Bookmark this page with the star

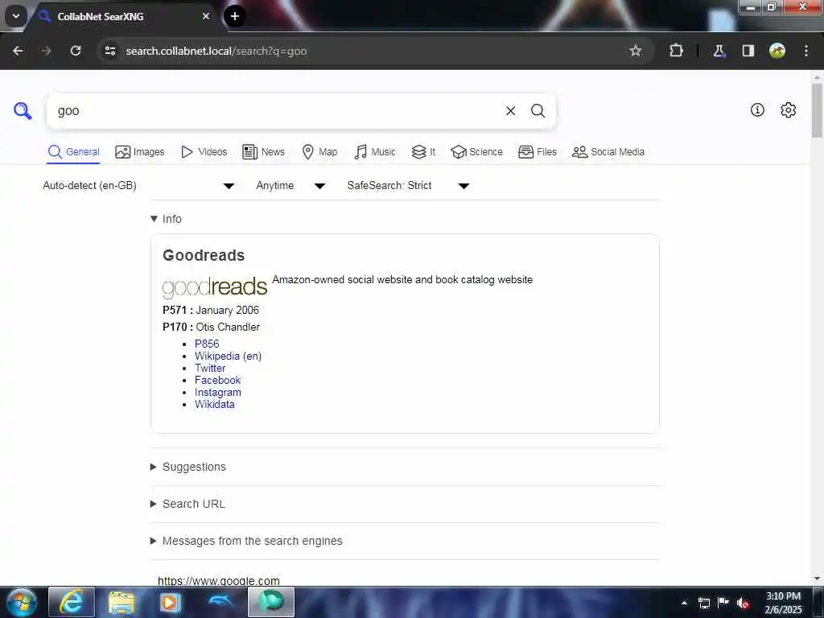point(636,51)
